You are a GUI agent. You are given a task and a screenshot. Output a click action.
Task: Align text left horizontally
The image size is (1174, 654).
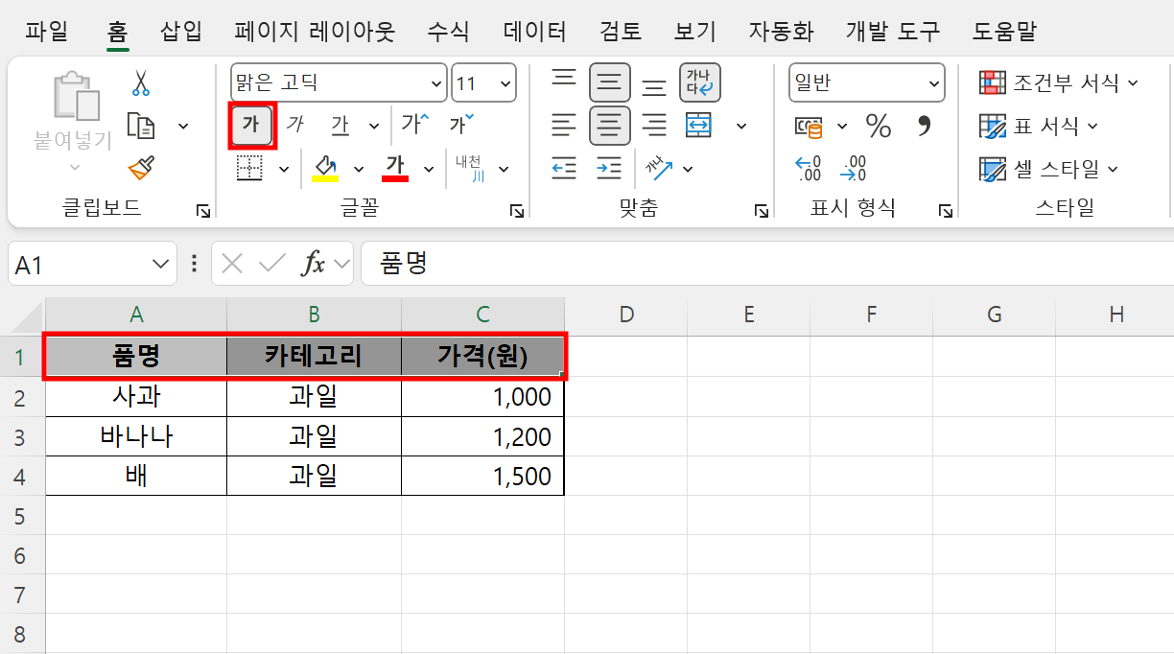(x=564, y=126)
